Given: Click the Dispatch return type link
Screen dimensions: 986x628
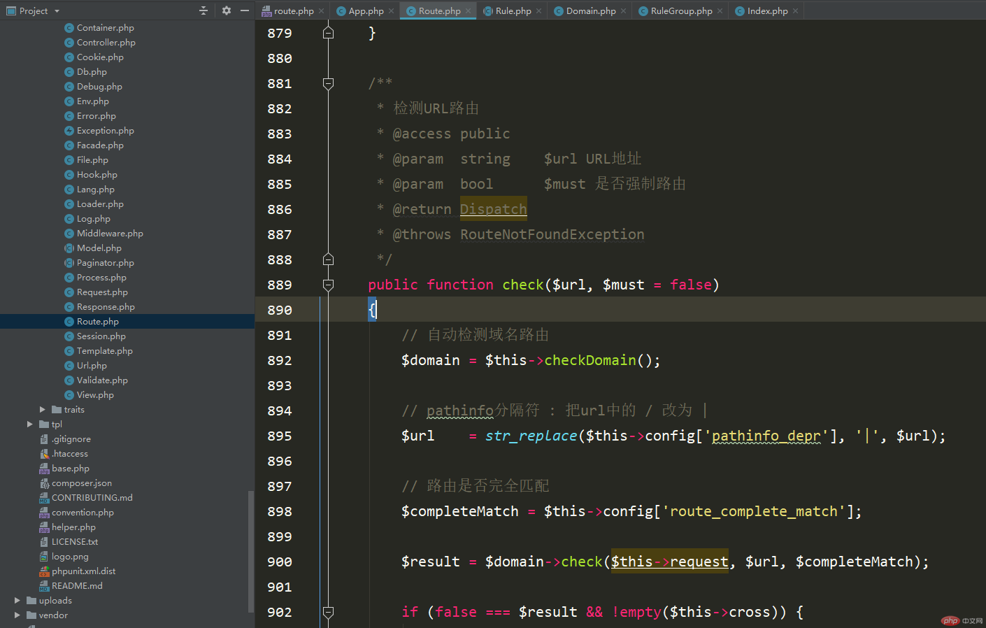Looking at the screenshot, I should pos(493,209).
